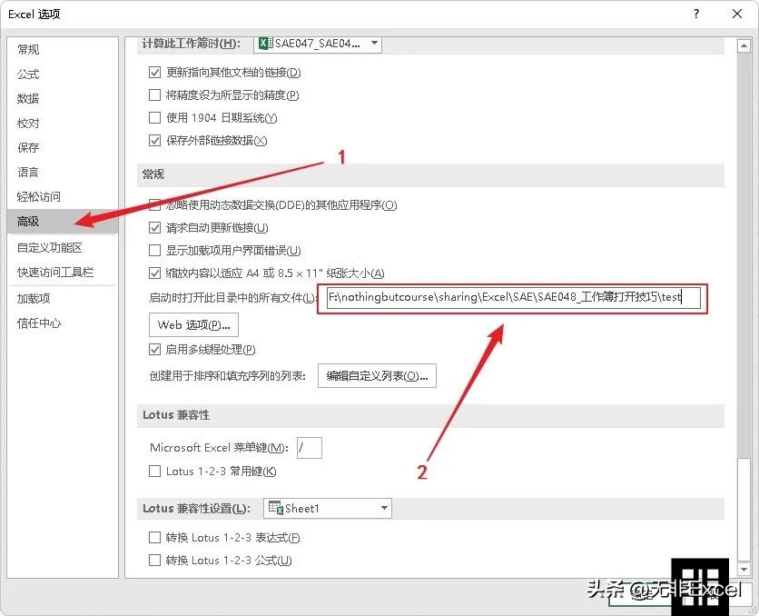Toggle 保存外部链接数据 checkbox

click(154, 141)
